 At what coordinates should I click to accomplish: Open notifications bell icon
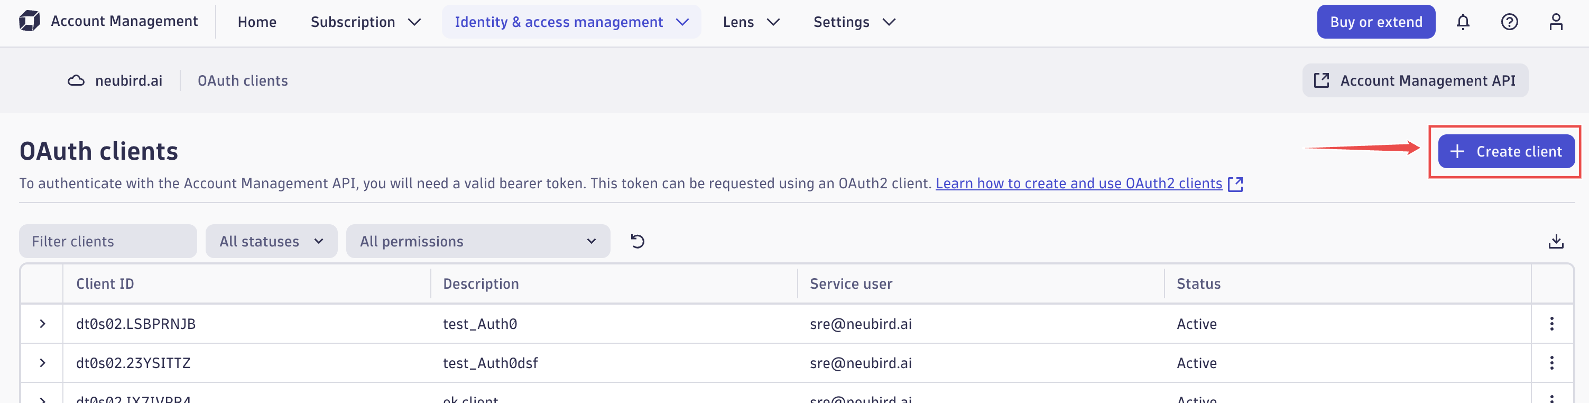coord(1463,22)
